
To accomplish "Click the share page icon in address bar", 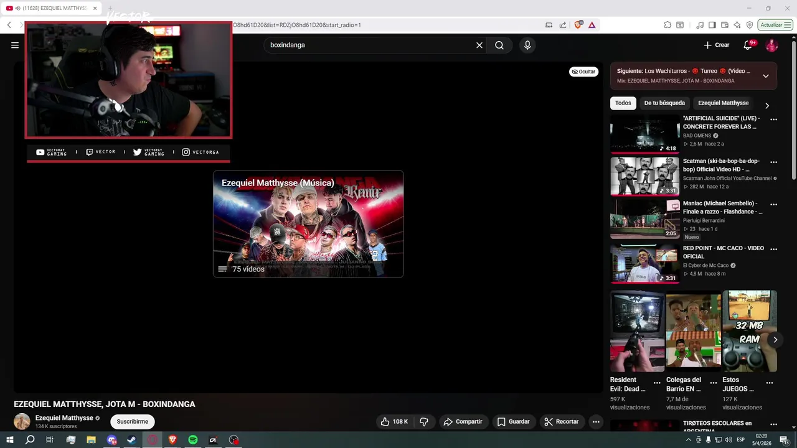I will pos(563,25).
